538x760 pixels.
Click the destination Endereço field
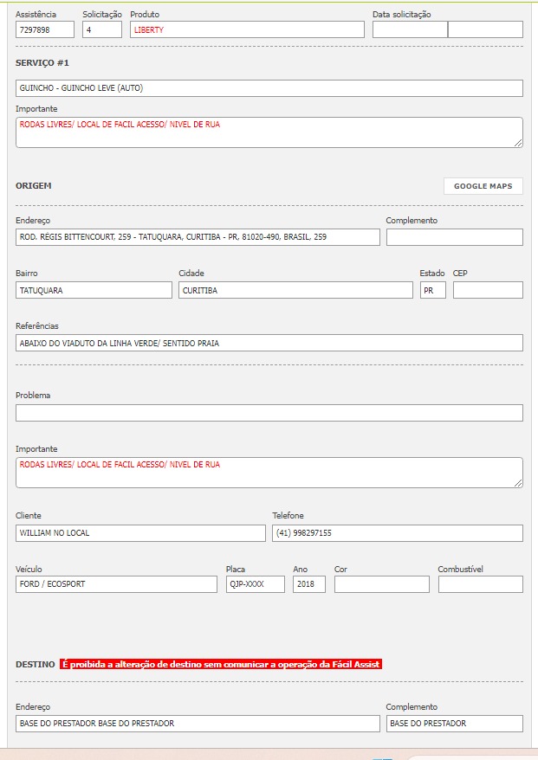click(198, 724)
